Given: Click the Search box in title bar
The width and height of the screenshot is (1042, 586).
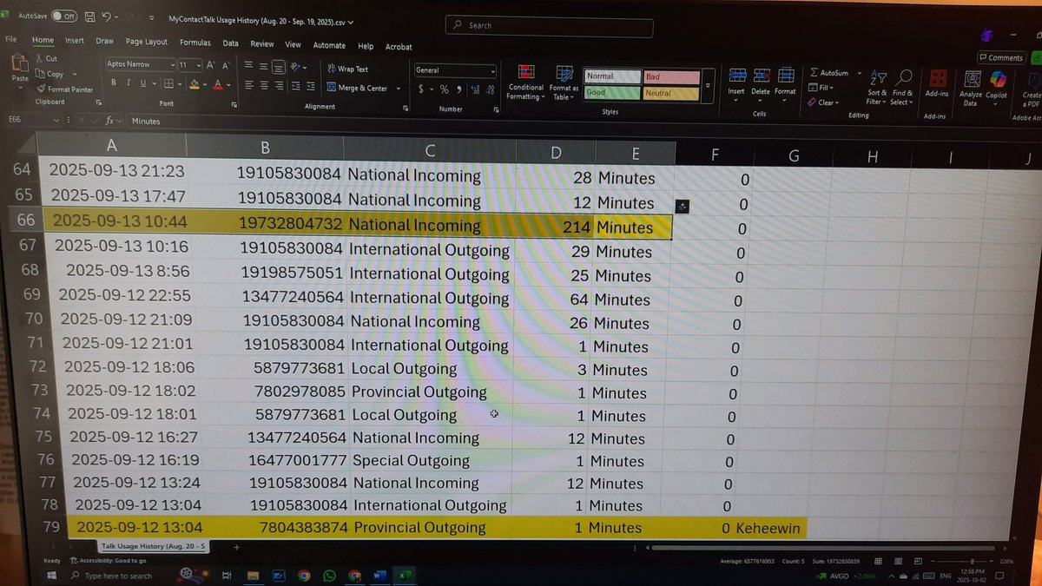Looking at the screenshot, I should click(x=550, y=27).
